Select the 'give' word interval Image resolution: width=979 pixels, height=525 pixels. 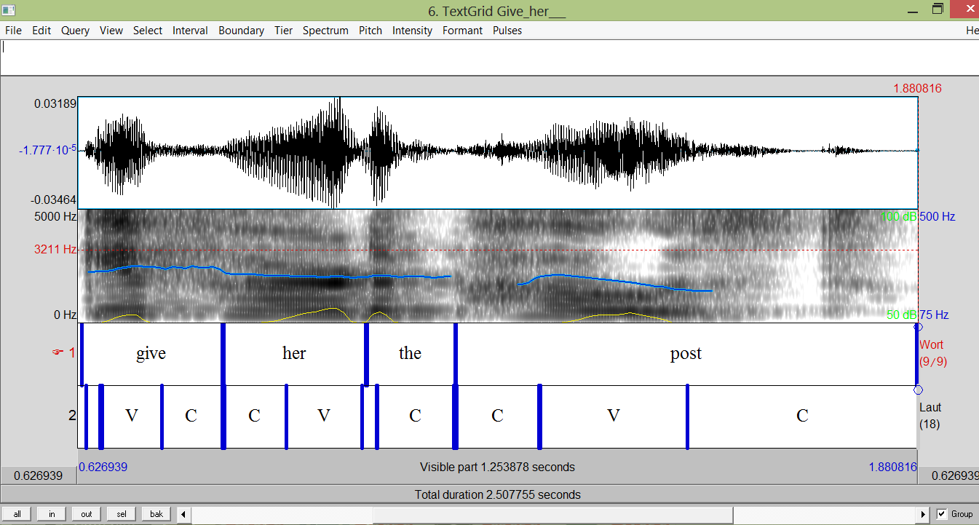coord(151,354)
